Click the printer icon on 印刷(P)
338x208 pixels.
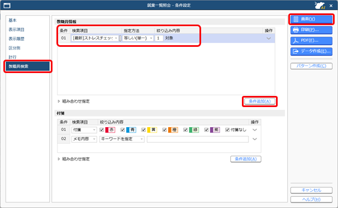tap(296, 30)
